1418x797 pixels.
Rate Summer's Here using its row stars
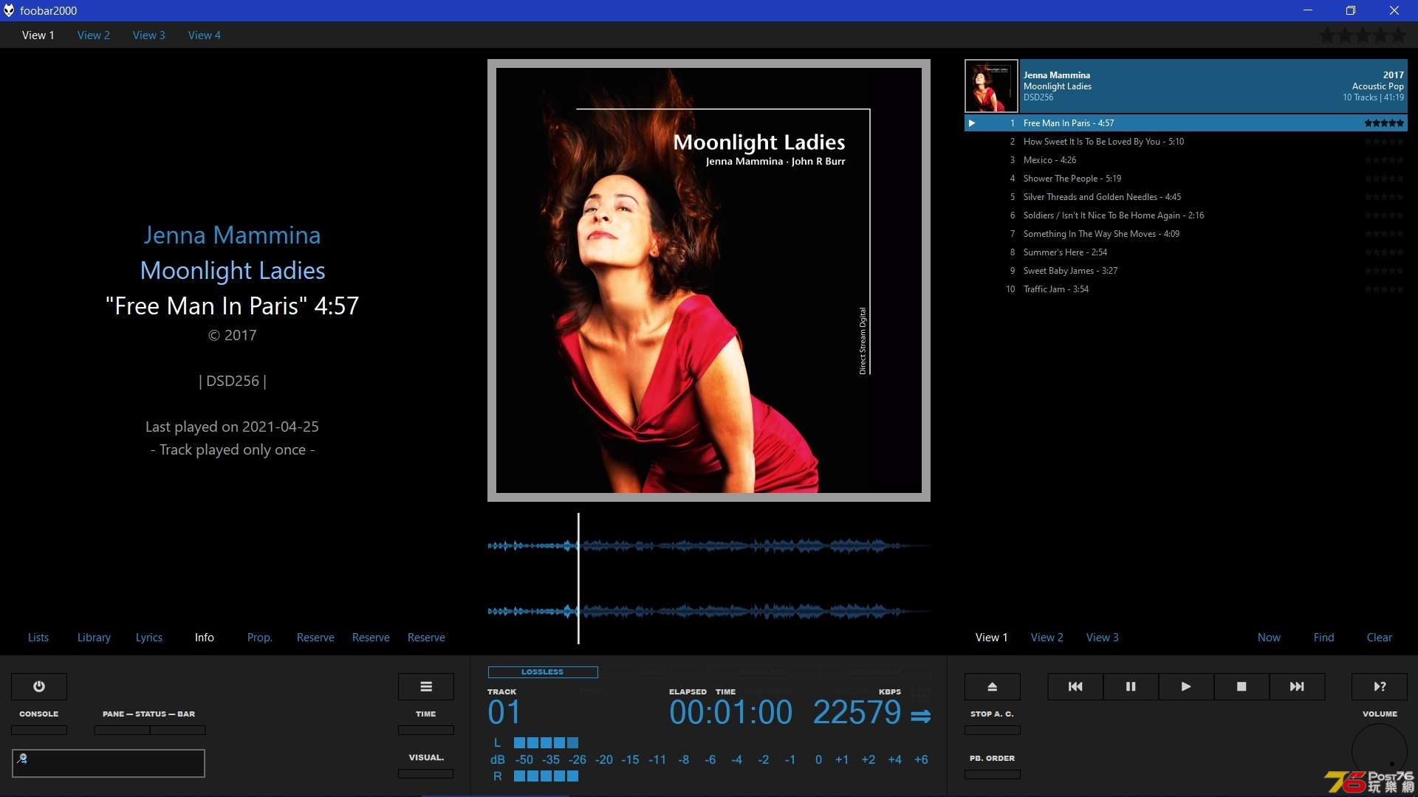pos(1384,252)
